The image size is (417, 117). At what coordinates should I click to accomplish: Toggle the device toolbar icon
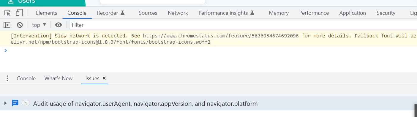19,13
